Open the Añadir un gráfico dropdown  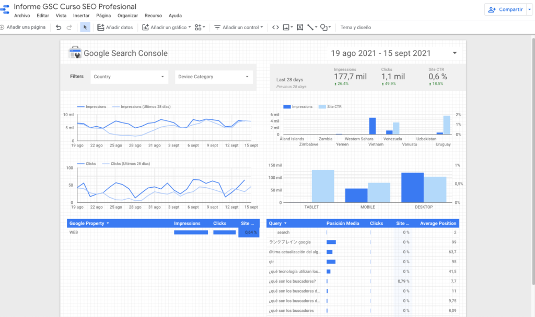pos(167,27)
